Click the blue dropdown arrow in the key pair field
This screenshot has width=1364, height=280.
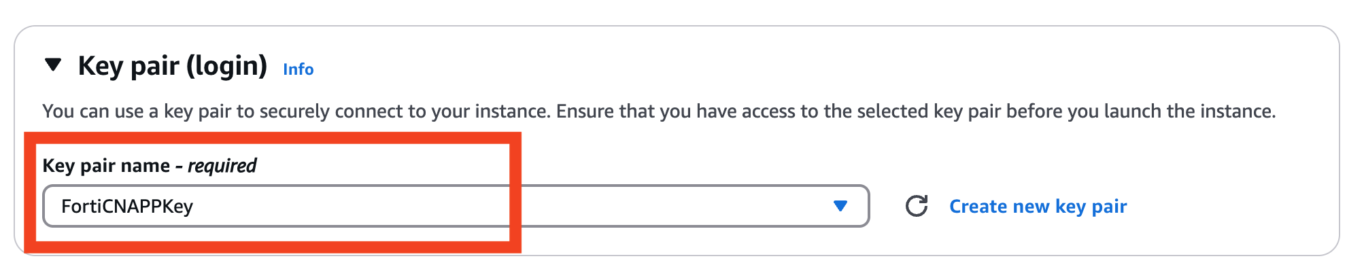coord(840,206)
